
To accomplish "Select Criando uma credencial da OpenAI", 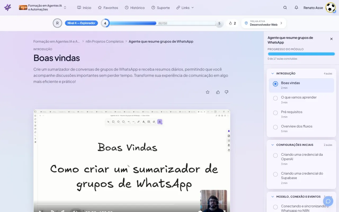I will coord(301,159).
